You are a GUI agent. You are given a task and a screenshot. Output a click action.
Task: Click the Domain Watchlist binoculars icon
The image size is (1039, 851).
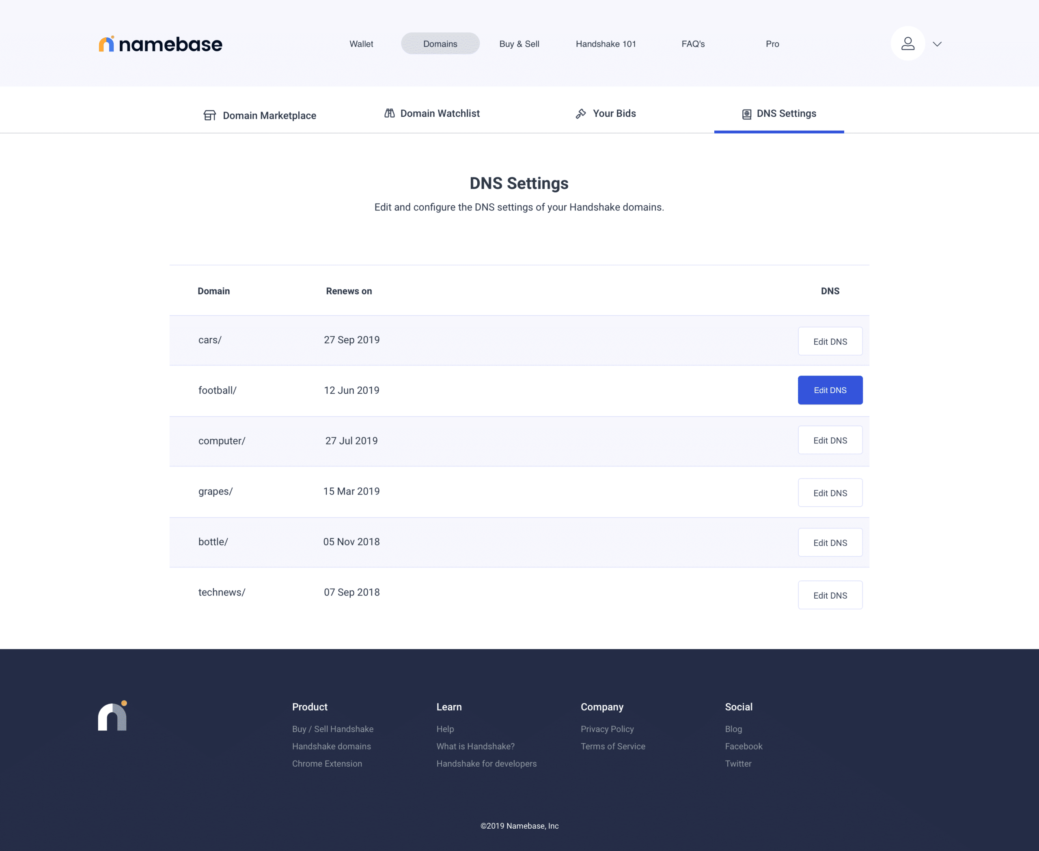tap(390, 113)
